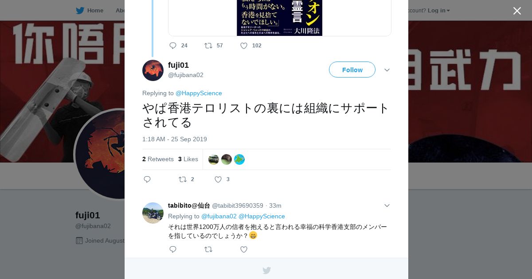View the 2 Retweets list

[158, 159]
